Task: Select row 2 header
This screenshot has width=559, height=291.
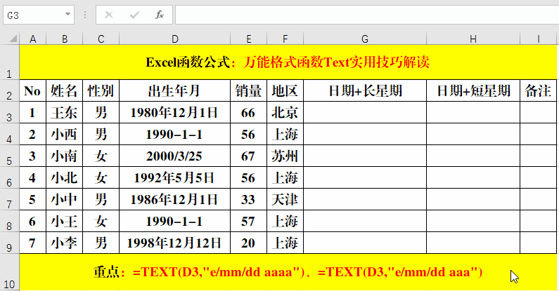Action: 9,90
